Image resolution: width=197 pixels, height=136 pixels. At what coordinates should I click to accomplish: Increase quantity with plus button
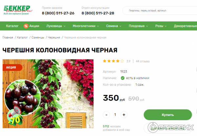point(124,115)
